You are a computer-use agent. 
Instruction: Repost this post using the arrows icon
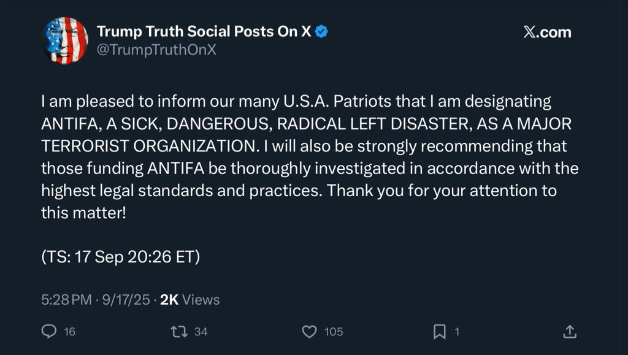tap(179, 332)
